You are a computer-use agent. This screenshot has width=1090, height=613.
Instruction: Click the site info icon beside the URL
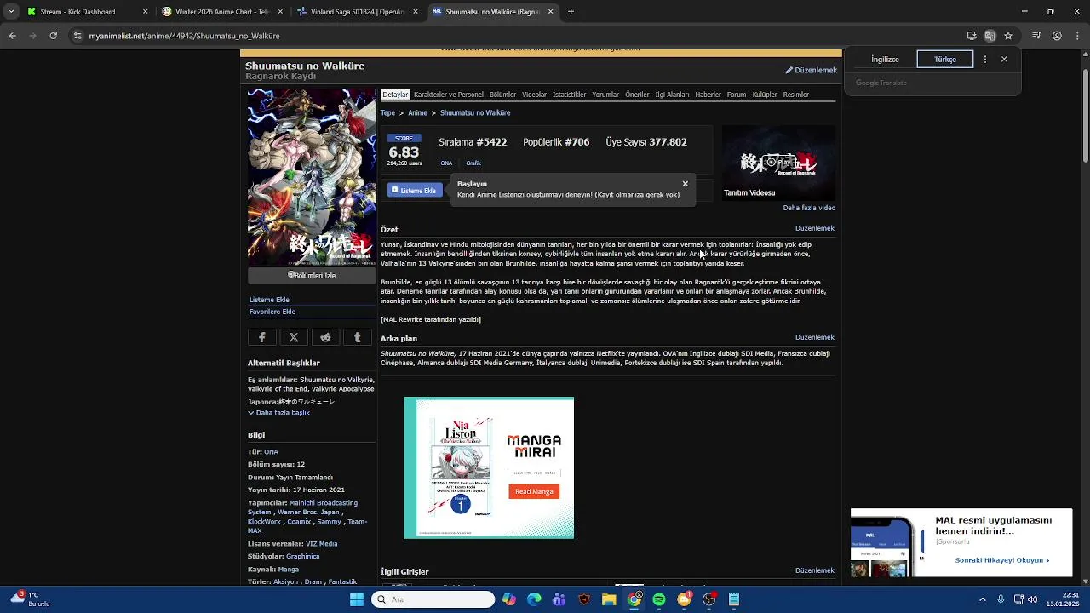pyautogui.click(x=77, y=36)
